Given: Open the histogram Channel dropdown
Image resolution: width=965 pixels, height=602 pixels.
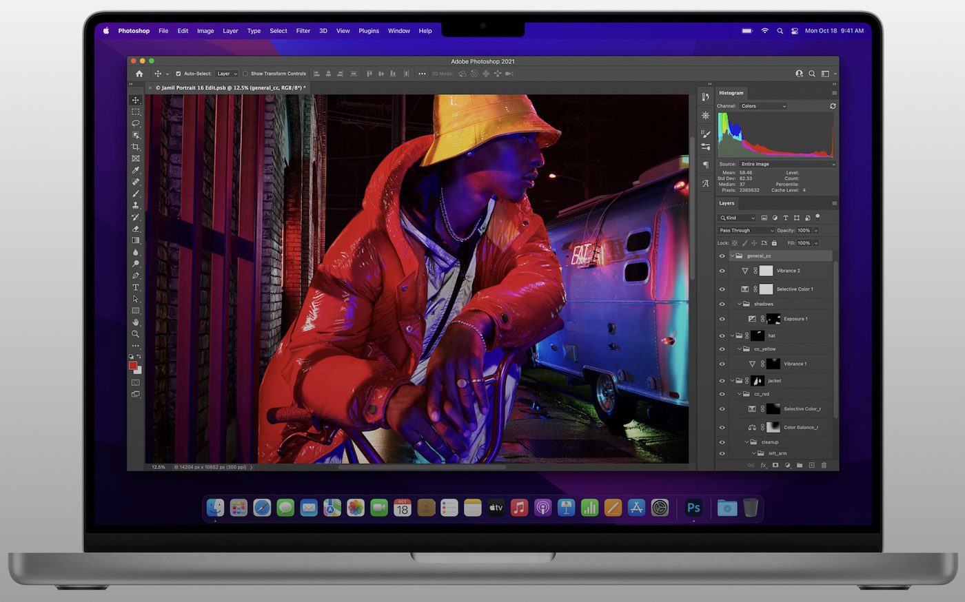Looking at the screenshot, I should click(763, 106).
